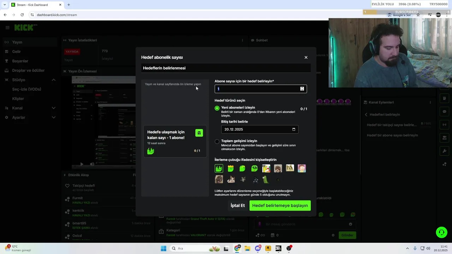Click the subscriber goal number input field
This screenshot has height=254, width=452.
pyautogui.click(x=261, y=89)
